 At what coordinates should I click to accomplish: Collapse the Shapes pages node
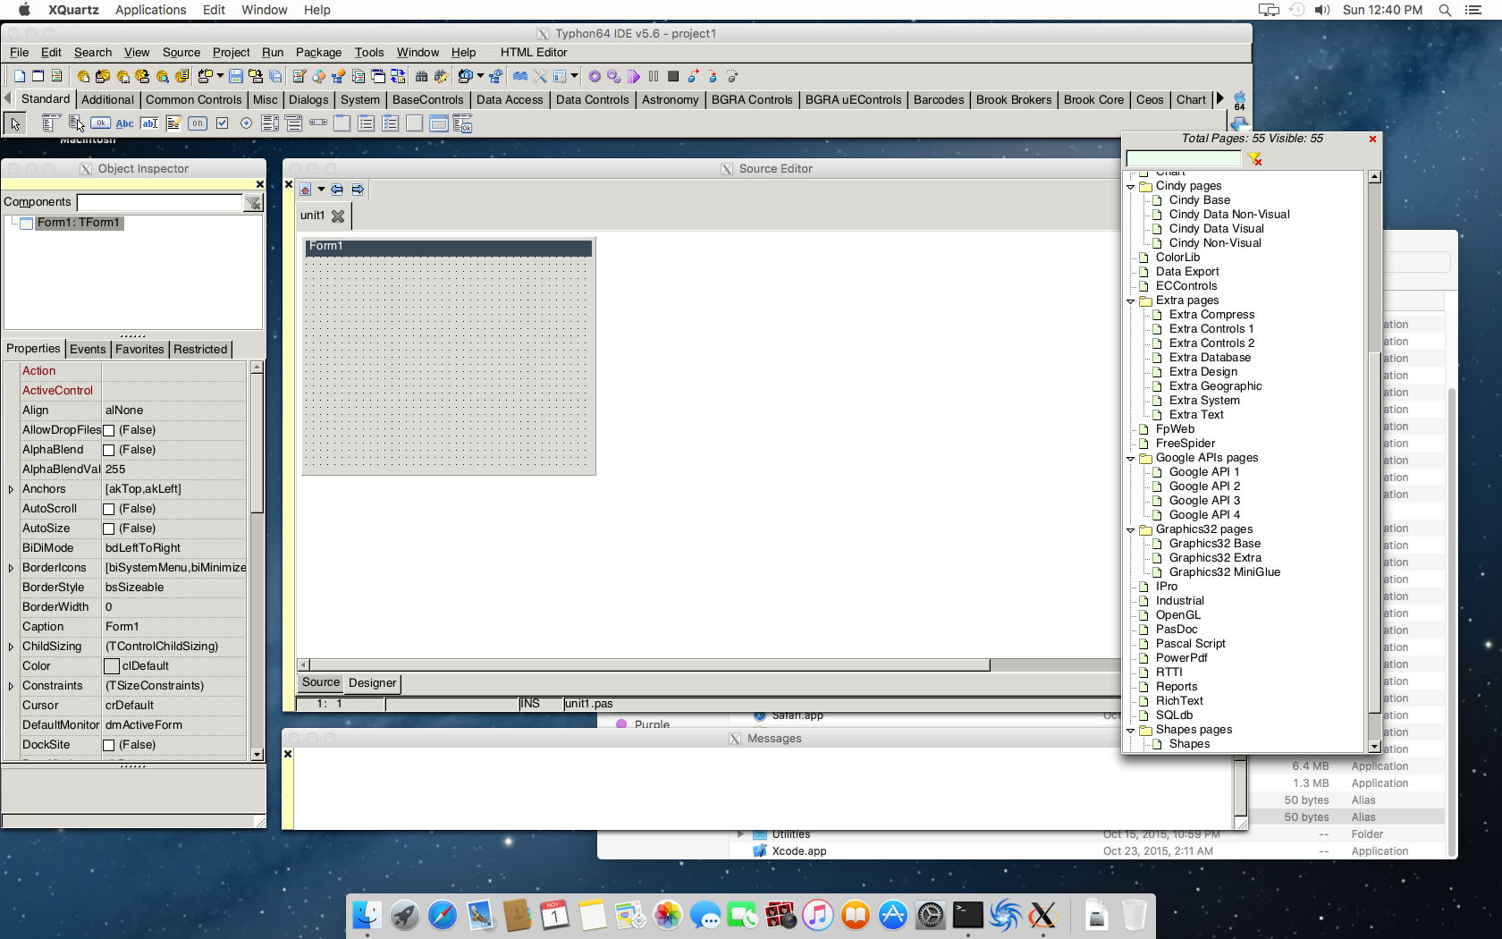(x=1131, y=731)
